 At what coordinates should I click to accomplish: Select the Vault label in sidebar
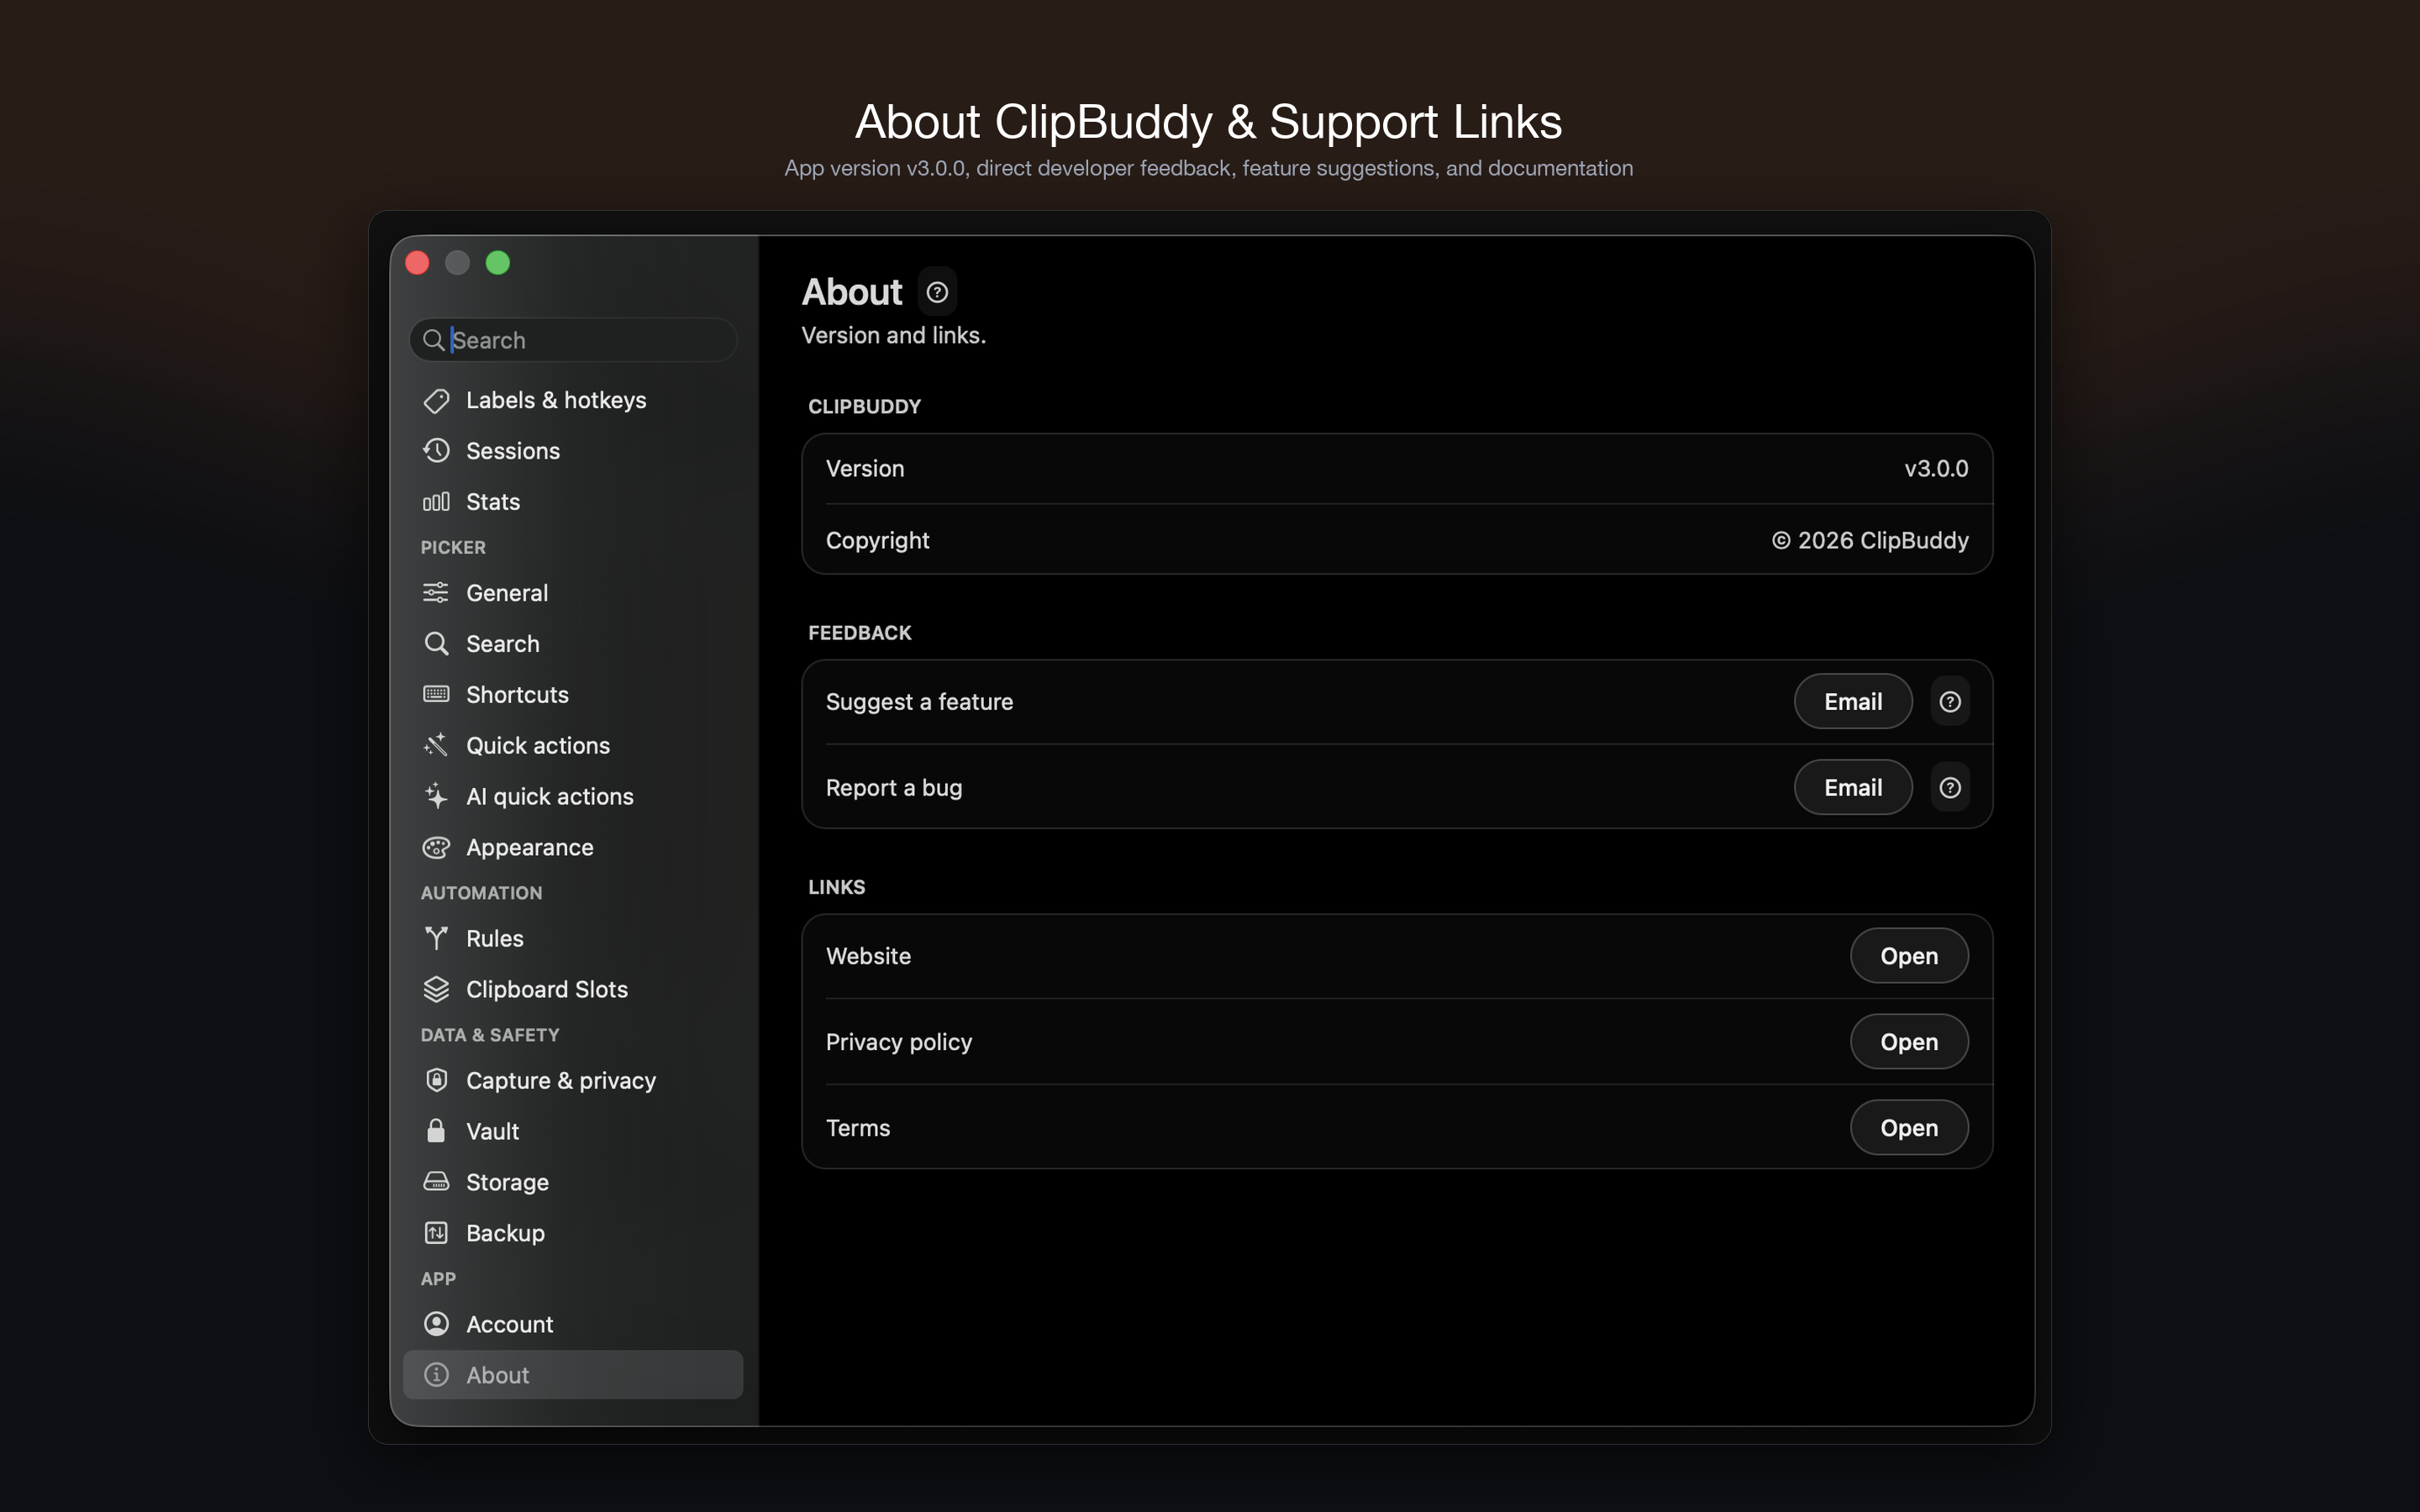pyautogui.click(x=492, y=1132)
